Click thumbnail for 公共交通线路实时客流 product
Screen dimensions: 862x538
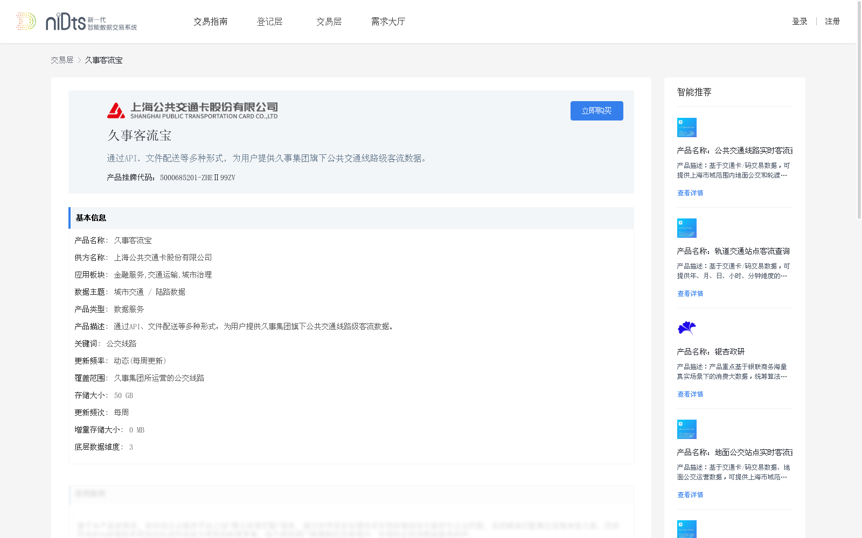[x=687, y=128]
